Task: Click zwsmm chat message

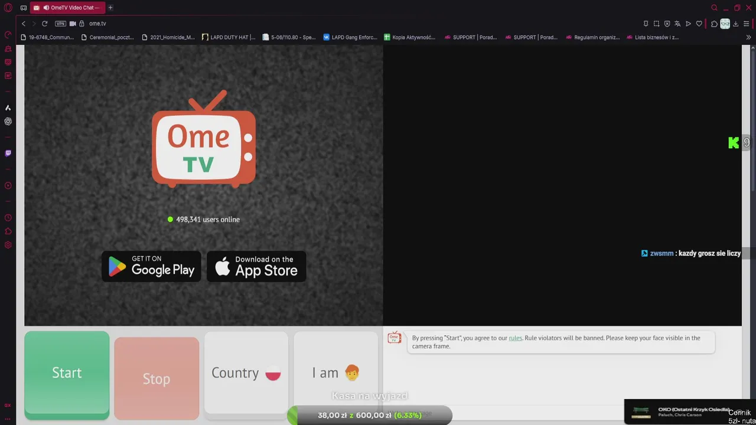Action: click(x=690, y=253)
